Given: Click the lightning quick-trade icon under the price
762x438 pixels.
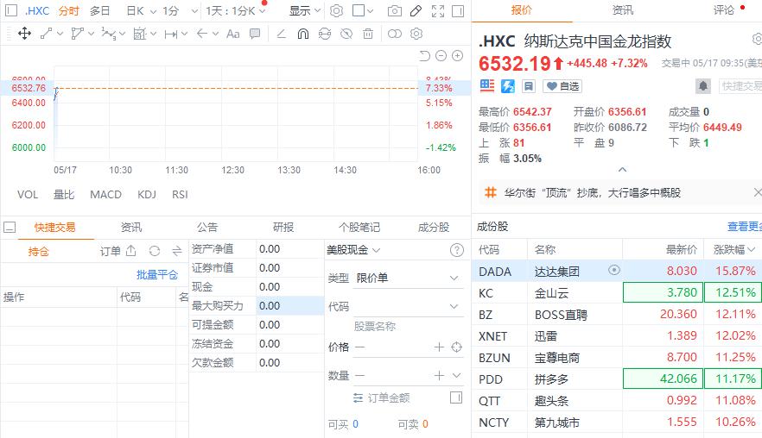Looking at the screenshot, I should (x=508, y=86).
